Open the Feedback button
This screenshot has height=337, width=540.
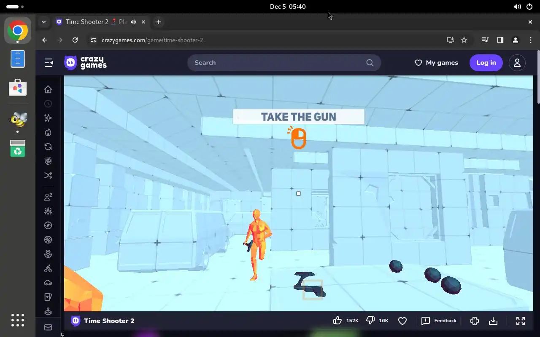click(x=439, y=321)
